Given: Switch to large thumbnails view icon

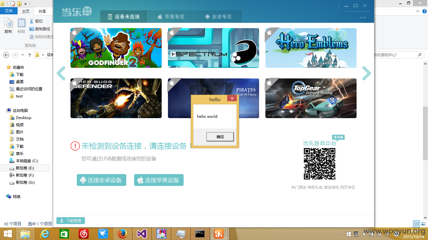Looking at the screenshot, I should 423,224.
